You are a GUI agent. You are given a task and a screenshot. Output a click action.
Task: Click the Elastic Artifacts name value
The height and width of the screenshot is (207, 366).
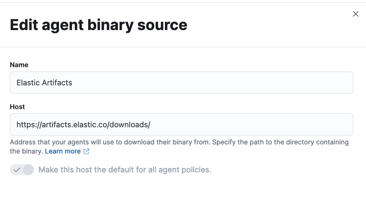[x=44, y=83]
